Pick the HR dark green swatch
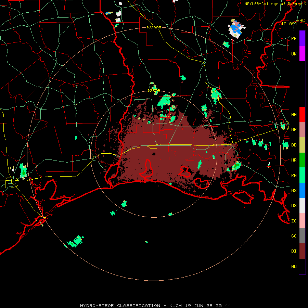 pos(302,160)
